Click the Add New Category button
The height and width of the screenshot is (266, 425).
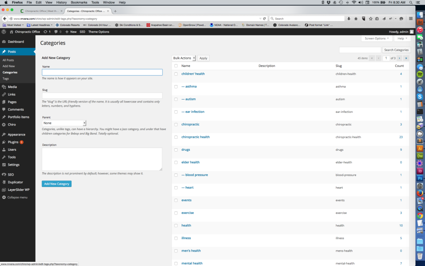[57, 184]
